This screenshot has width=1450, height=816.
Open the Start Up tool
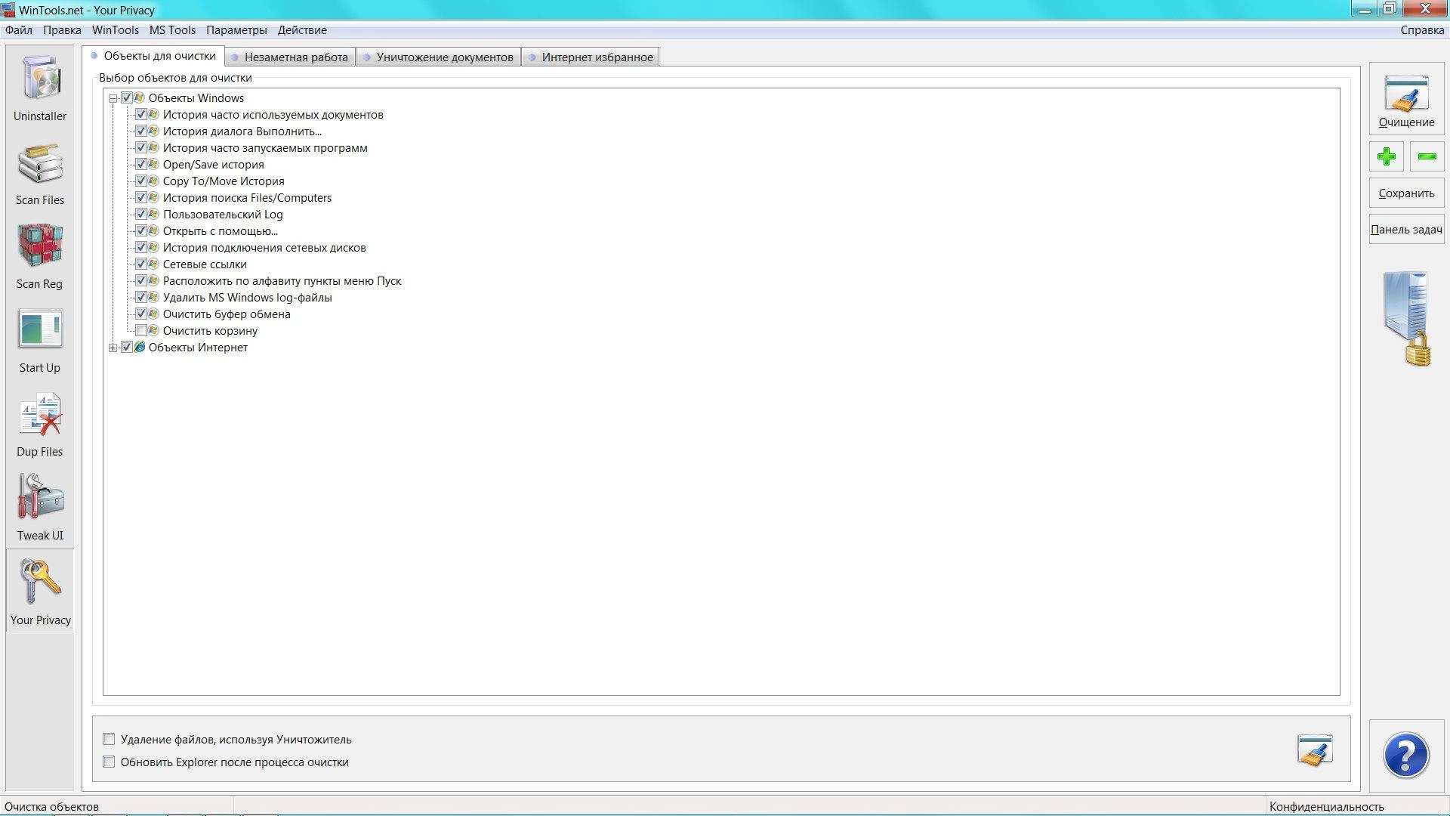pos(40,340)
